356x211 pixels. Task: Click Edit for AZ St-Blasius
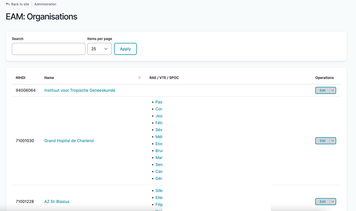click(322, 202)
